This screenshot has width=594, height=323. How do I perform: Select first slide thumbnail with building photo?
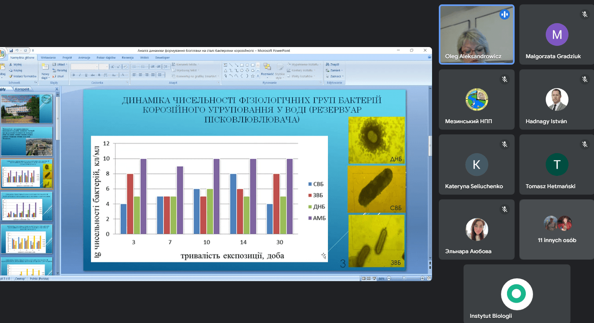click(x=26, y=109)
